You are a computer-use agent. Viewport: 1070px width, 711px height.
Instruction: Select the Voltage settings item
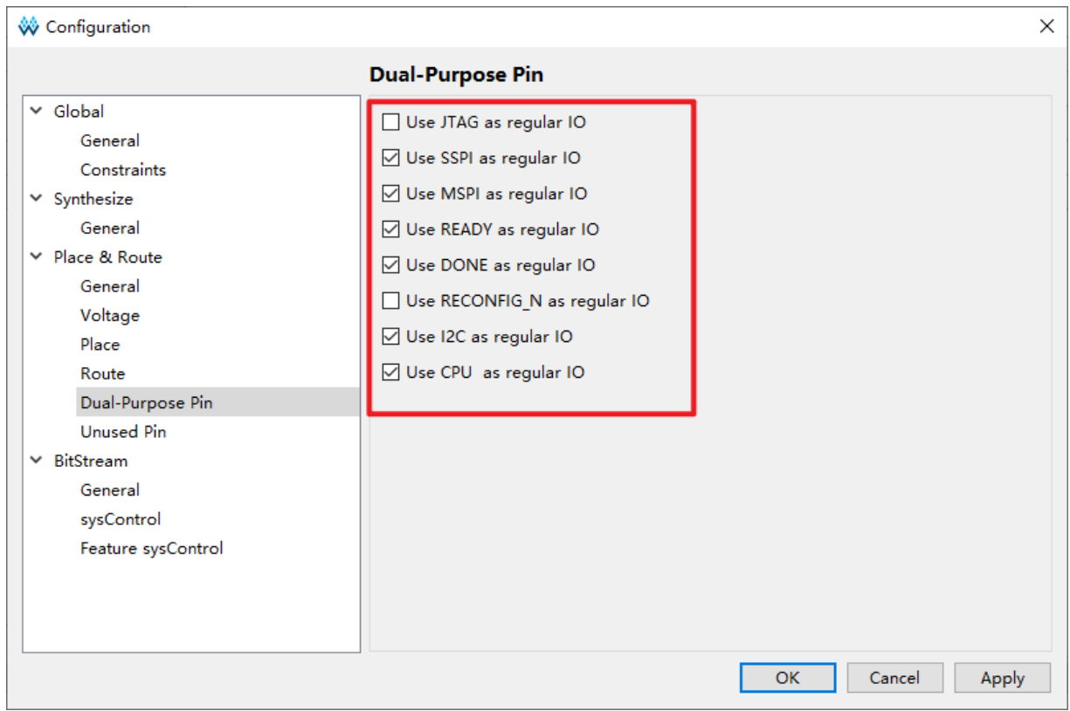(x=110, y=316)
